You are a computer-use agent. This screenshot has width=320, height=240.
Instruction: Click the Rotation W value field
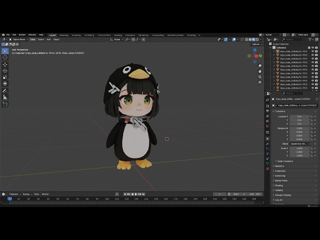click(299, 128)
